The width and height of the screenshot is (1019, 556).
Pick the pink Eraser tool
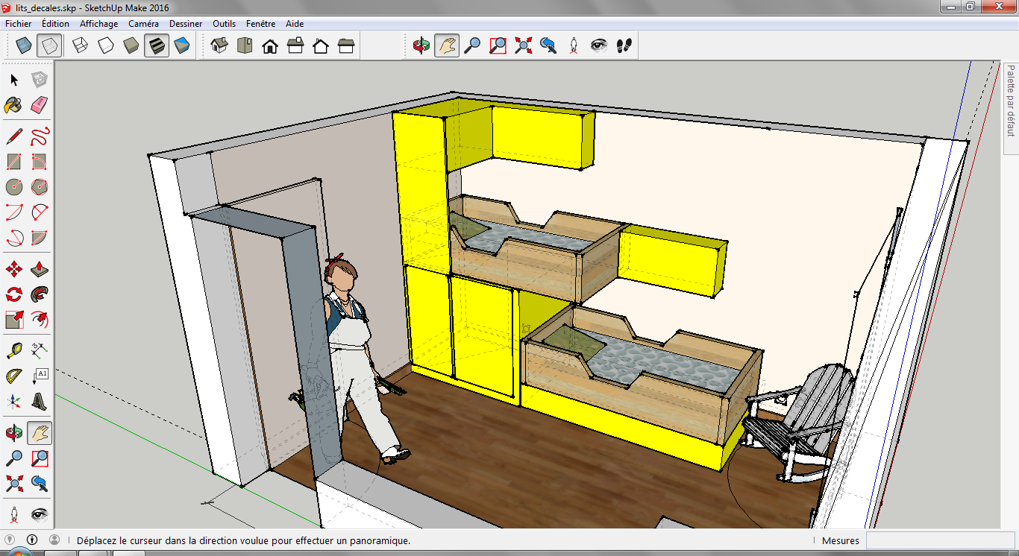(x=40, y=105)
